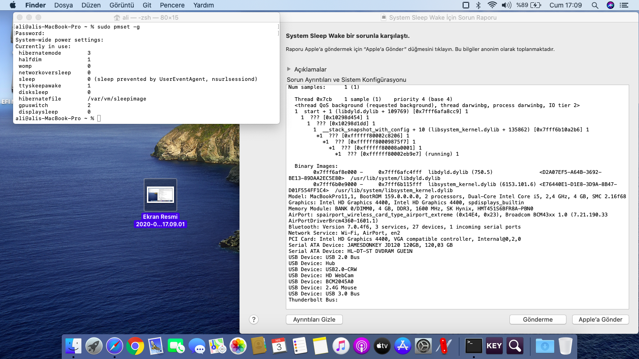Launch Google Chrome from the dock
The width and height of the screenshot is (639, 359).
pos(135,346)
